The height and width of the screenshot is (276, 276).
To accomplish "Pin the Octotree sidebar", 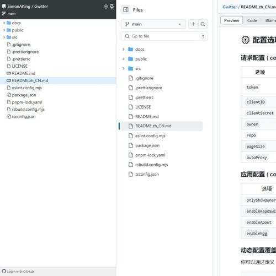I will 112,7.
